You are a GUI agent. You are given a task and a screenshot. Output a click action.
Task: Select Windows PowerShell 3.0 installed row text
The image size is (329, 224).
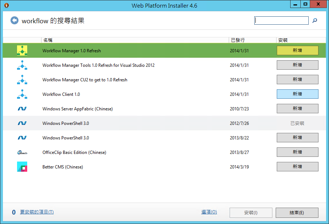66,123
